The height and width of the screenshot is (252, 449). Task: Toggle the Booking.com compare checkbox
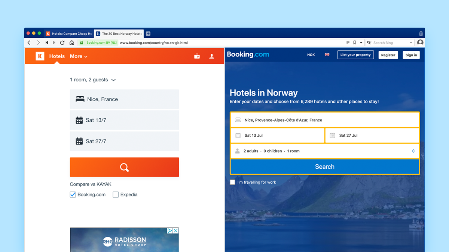click(x=73, y=195)
